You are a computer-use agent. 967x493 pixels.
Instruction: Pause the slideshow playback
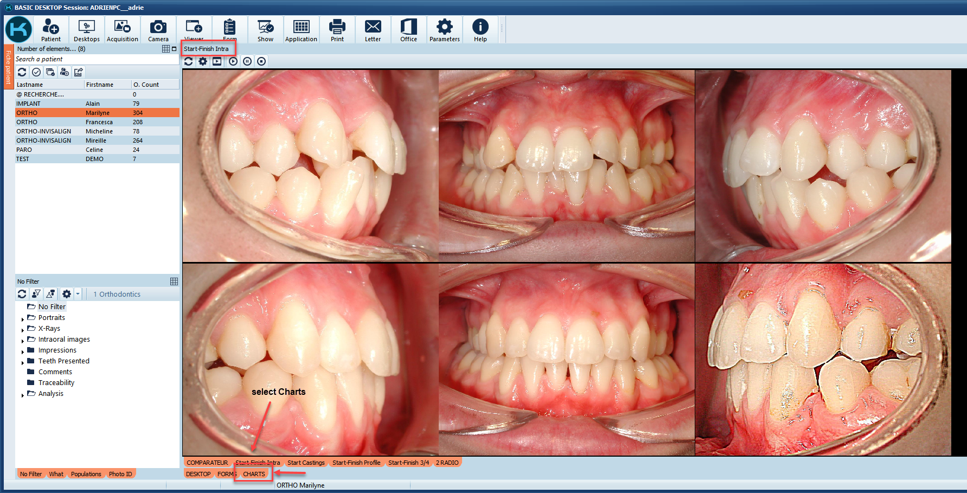point(247,61)
